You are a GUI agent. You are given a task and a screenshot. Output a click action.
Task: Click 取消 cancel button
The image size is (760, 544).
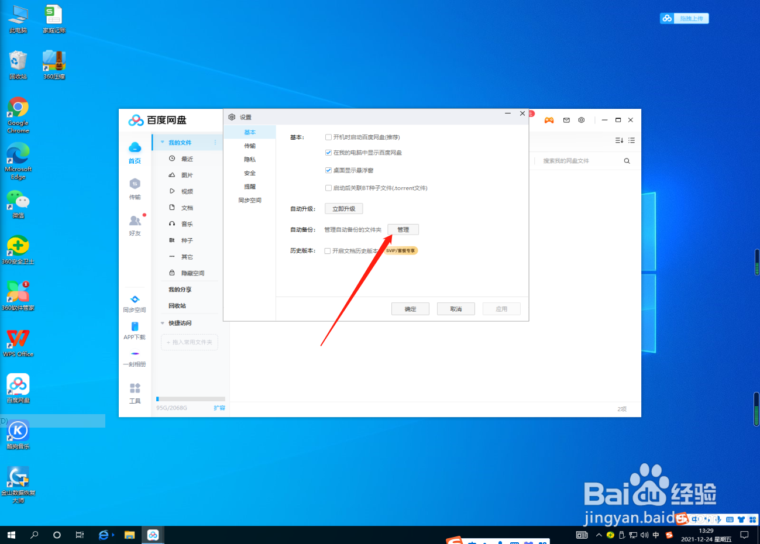coord(456,309)
